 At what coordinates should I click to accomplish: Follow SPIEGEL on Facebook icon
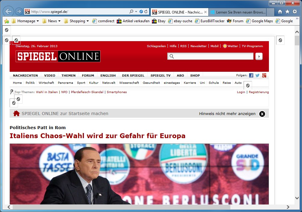tap(251, 75)
